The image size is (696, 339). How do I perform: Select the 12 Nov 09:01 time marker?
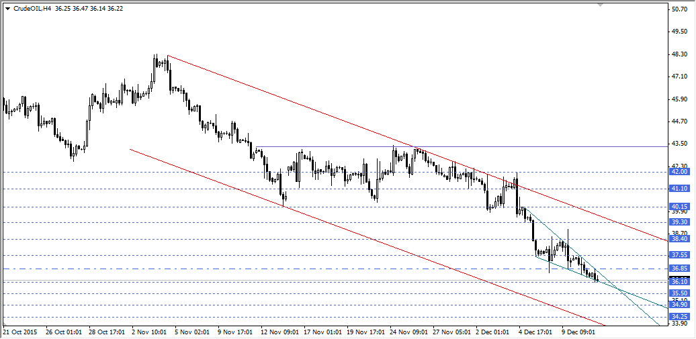[x=279, y=332]
